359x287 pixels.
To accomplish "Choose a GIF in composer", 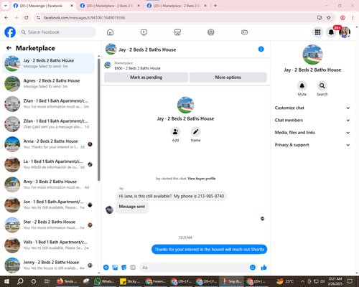I will pyautogui.click(x=133, y=268).
